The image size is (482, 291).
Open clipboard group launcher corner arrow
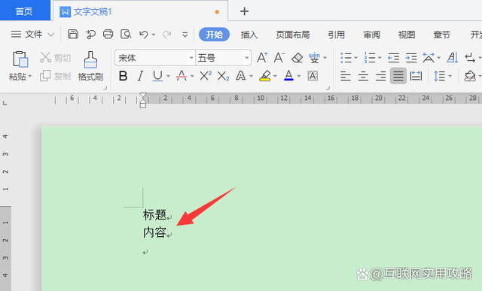coord(105,88)
